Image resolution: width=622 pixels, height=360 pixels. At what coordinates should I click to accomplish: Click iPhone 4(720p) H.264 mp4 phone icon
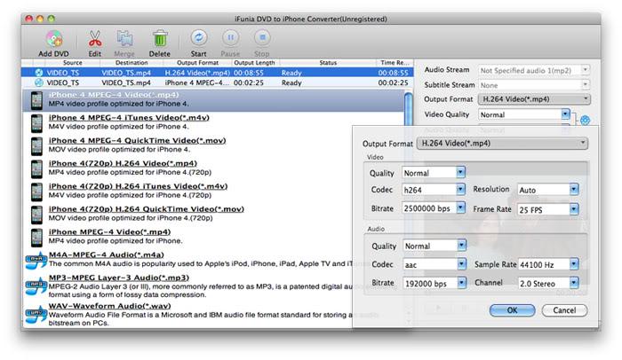[x=36, y=169]
